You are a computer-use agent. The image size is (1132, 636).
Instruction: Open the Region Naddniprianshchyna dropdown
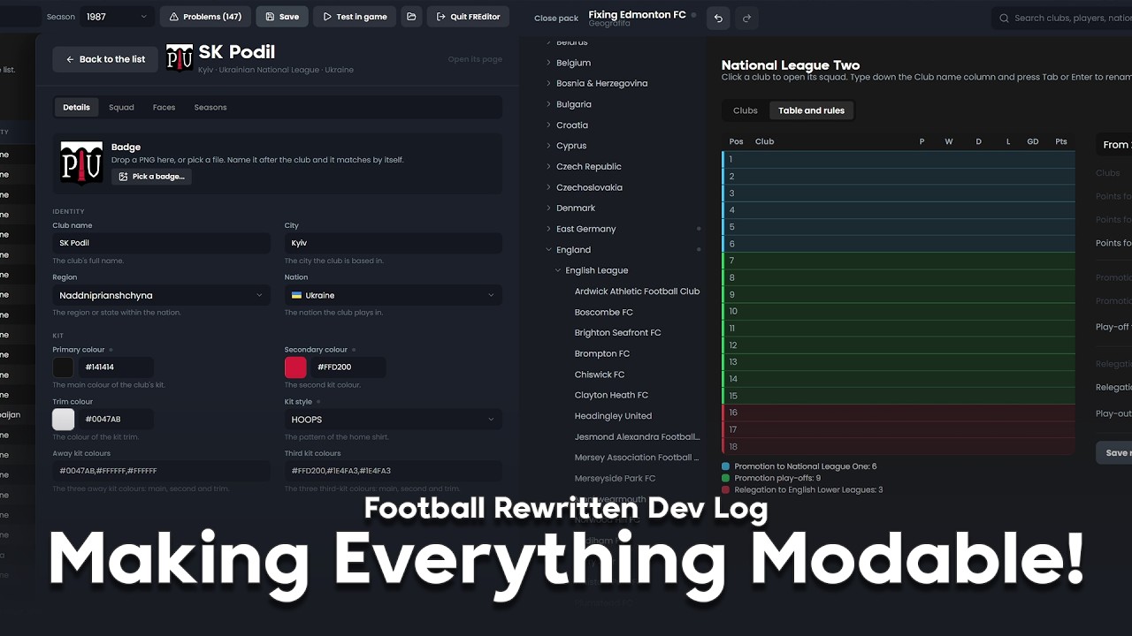point(161,295)
